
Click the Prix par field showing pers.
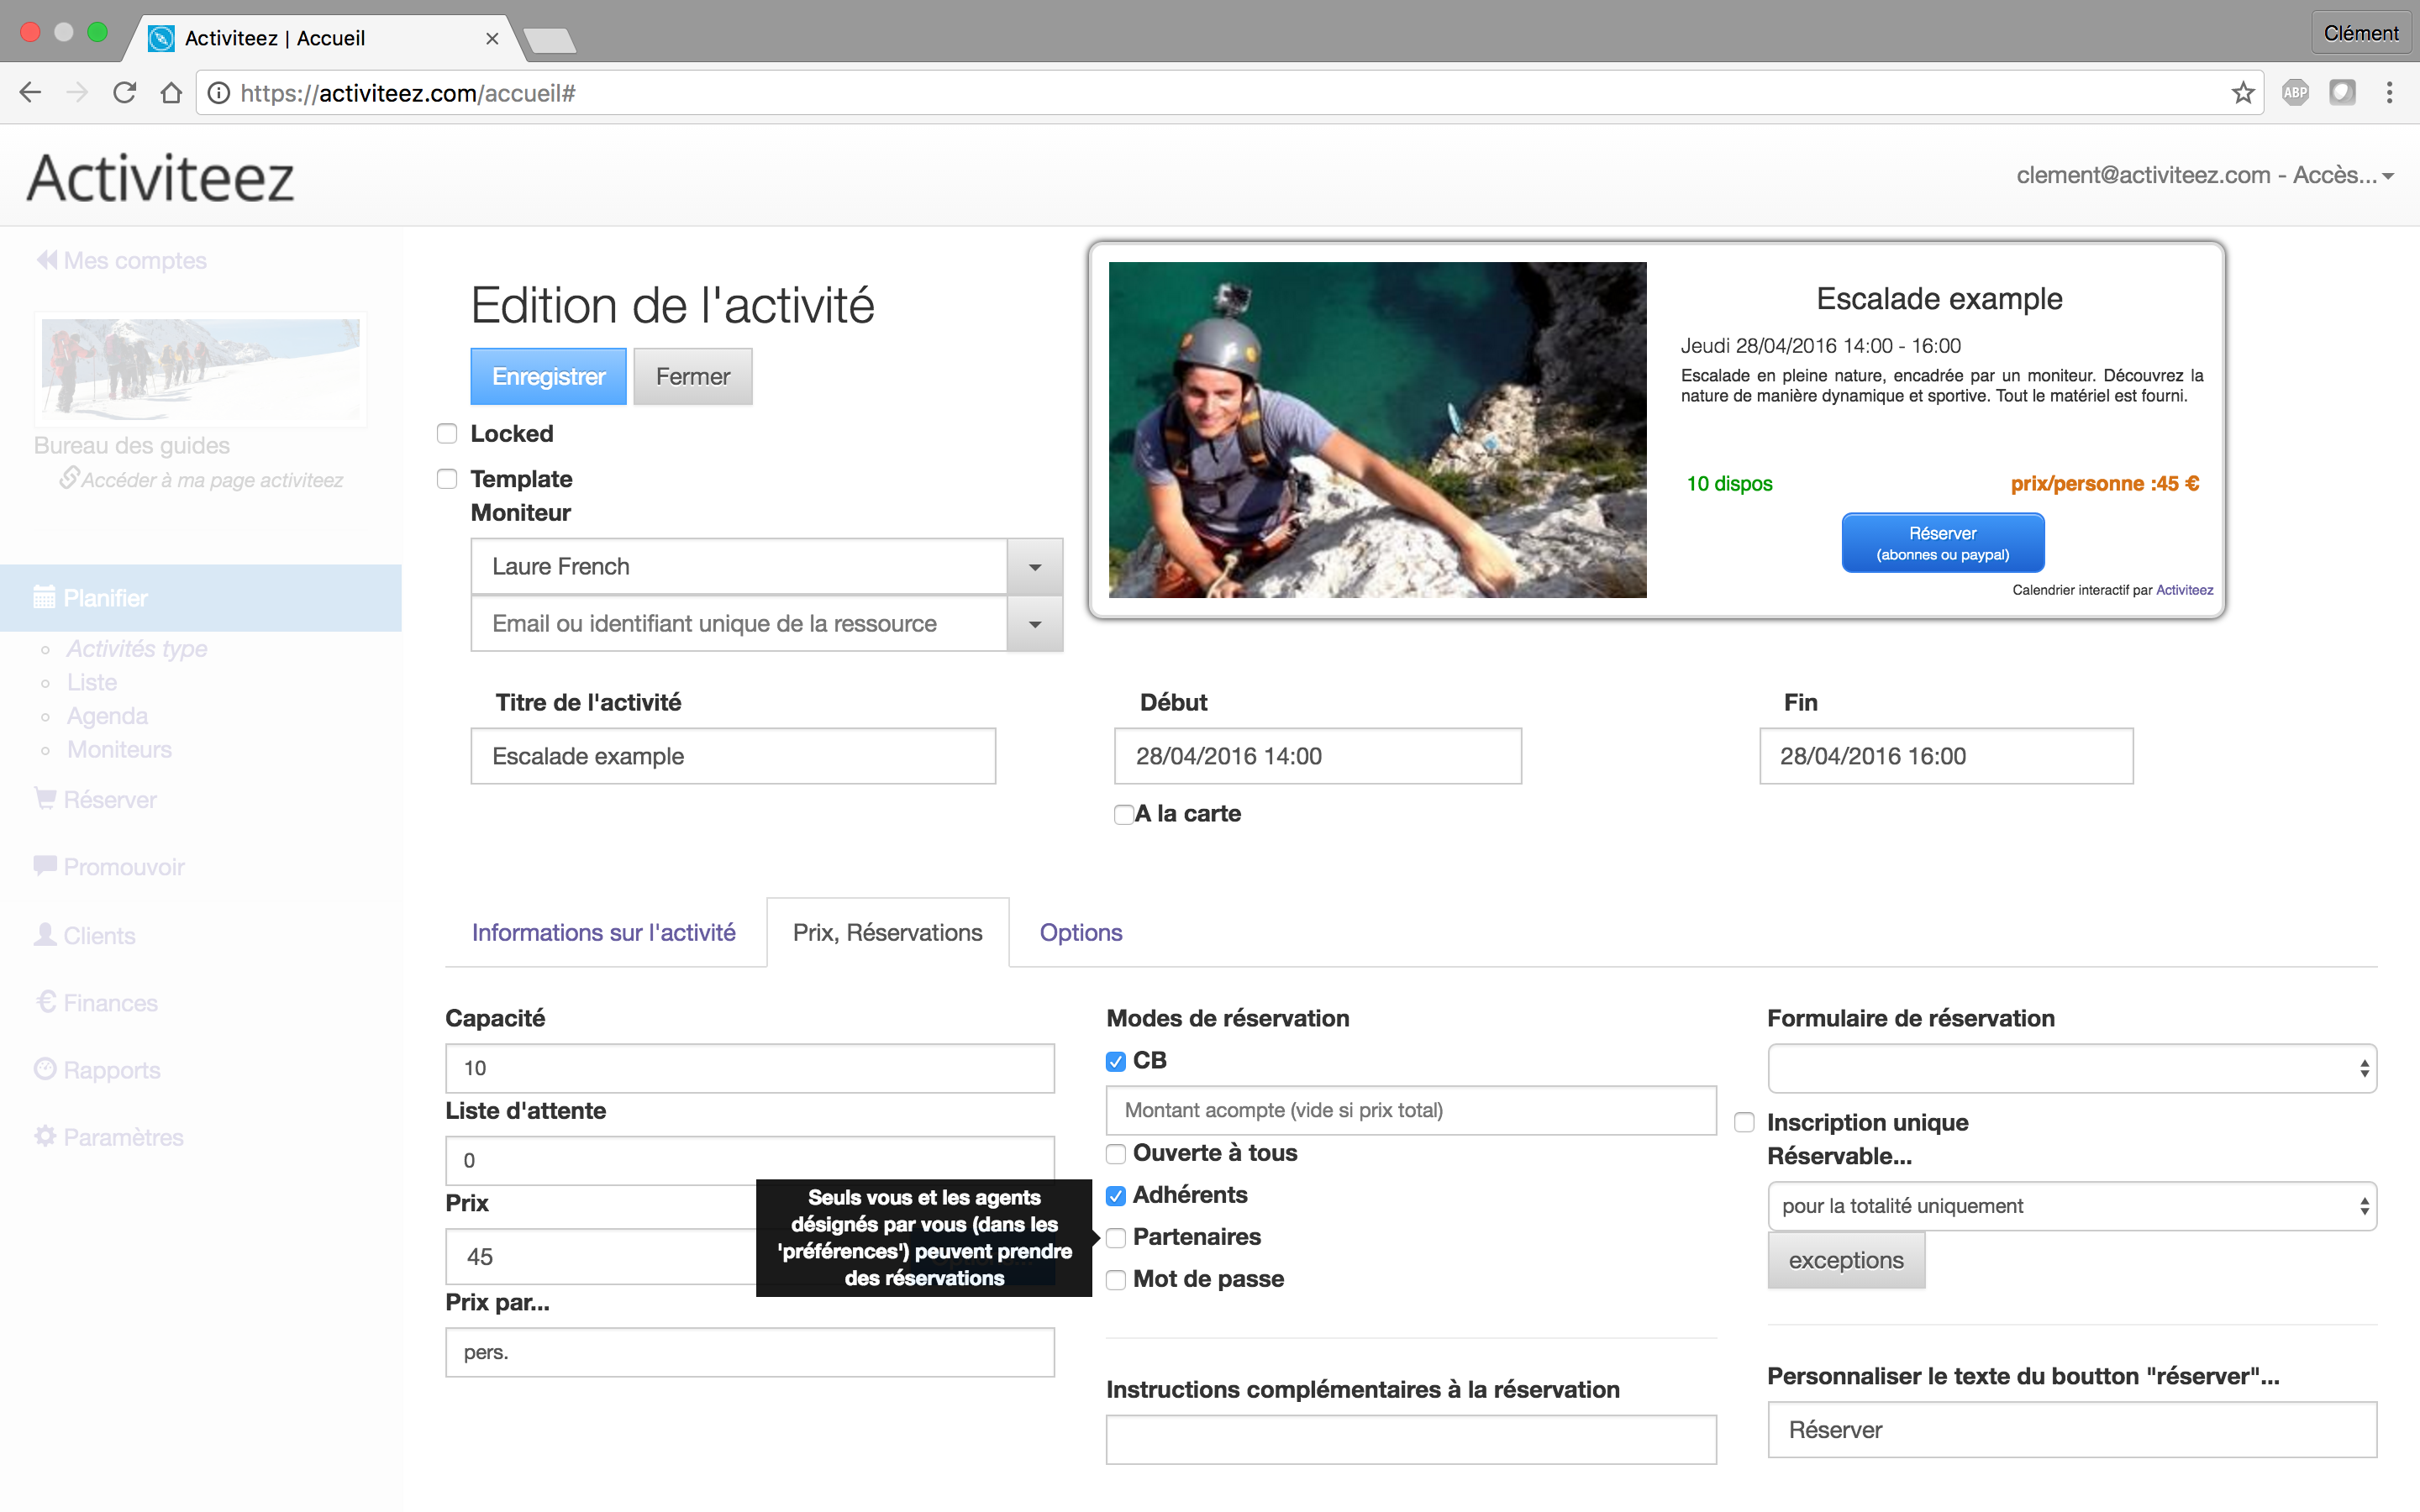[x=750, y=1352]
